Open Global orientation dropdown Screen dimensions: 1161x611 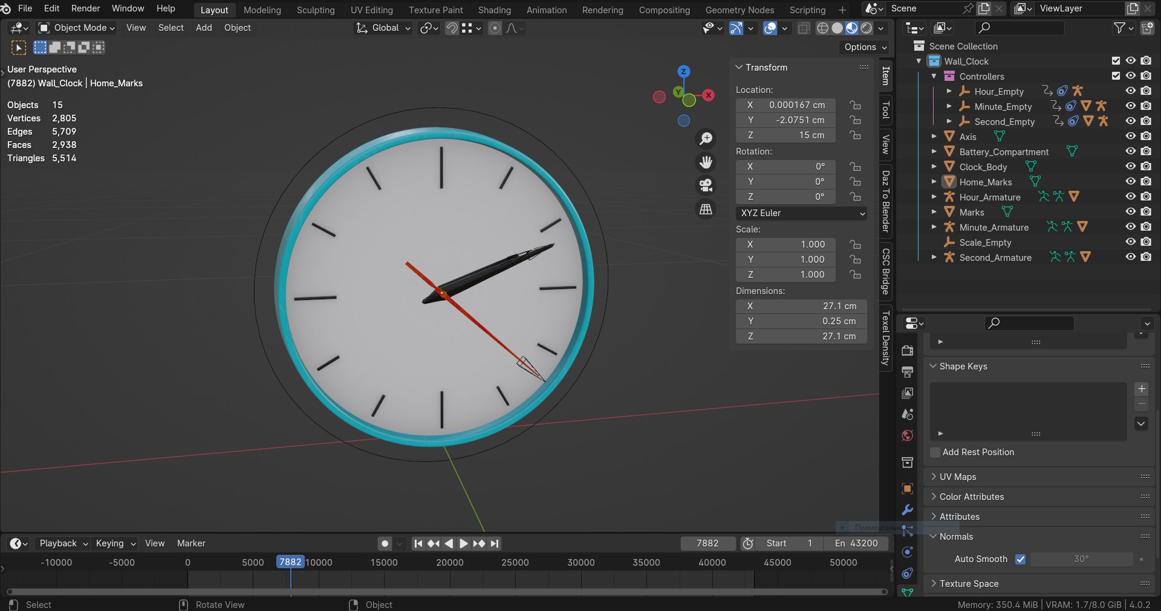(x=383, y=28)
